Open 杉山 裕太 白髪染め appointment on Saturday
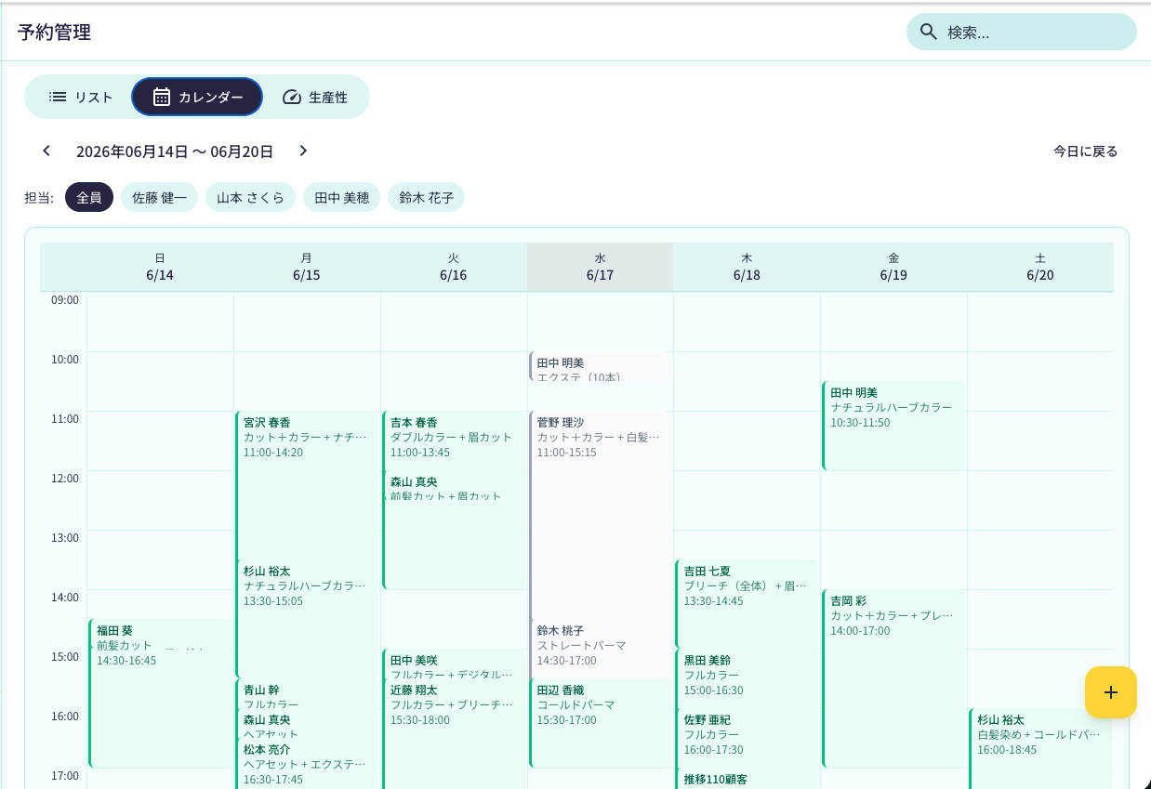 (1039, 749)
